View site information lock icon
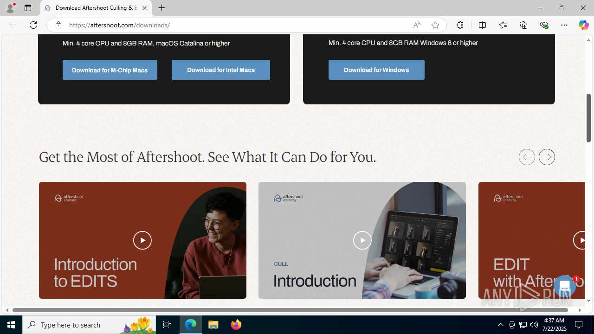Viewport: 594px width, 334px height. 58,25
